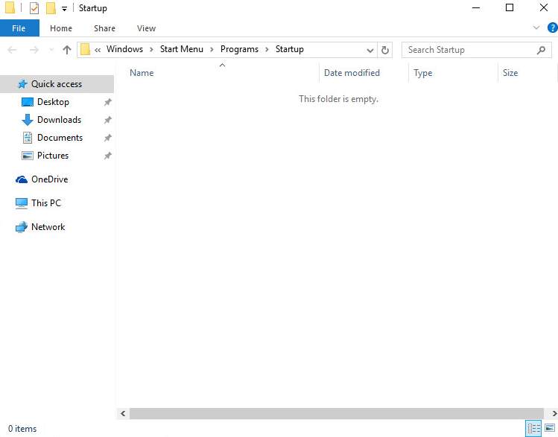Close the Startup window
558x437 pixels.
(543, 8)
